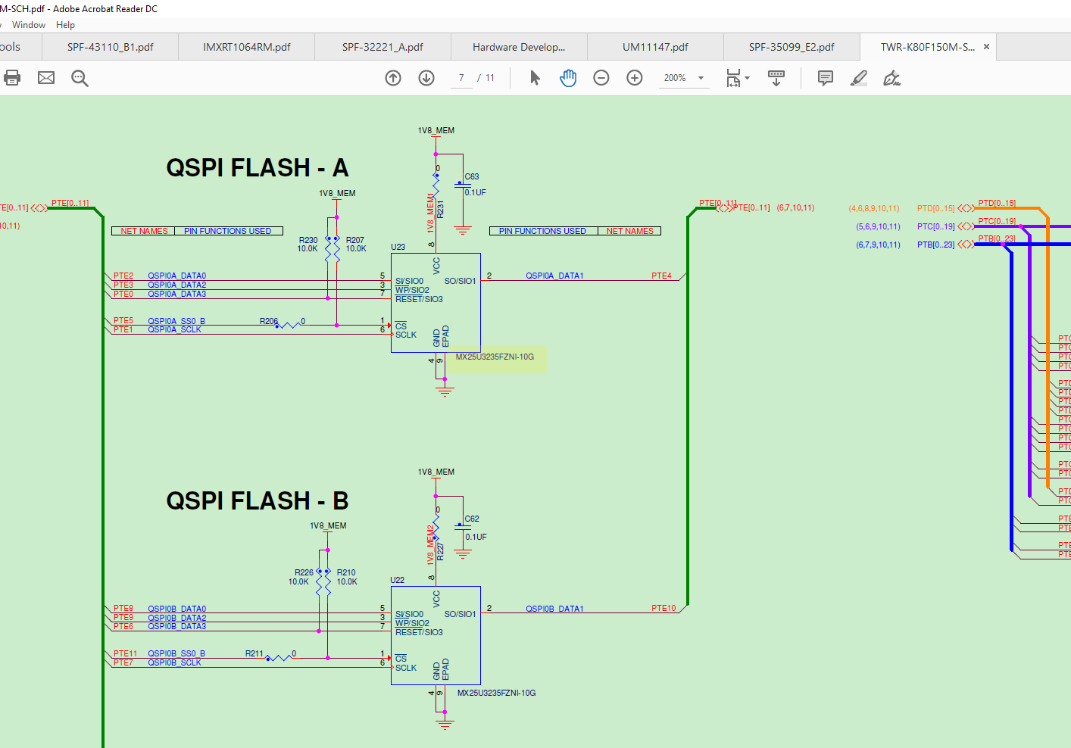Expand the 200% zoom dropdown
This screenshot has width=1071, height=748.
click(x=701, y=78)
